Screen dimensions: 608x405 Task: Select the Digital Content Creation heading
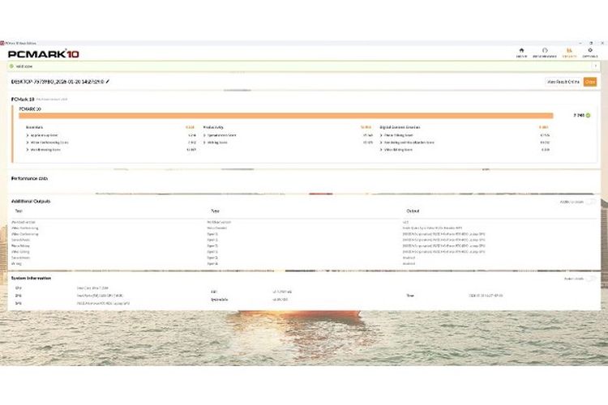coord(400,127)
